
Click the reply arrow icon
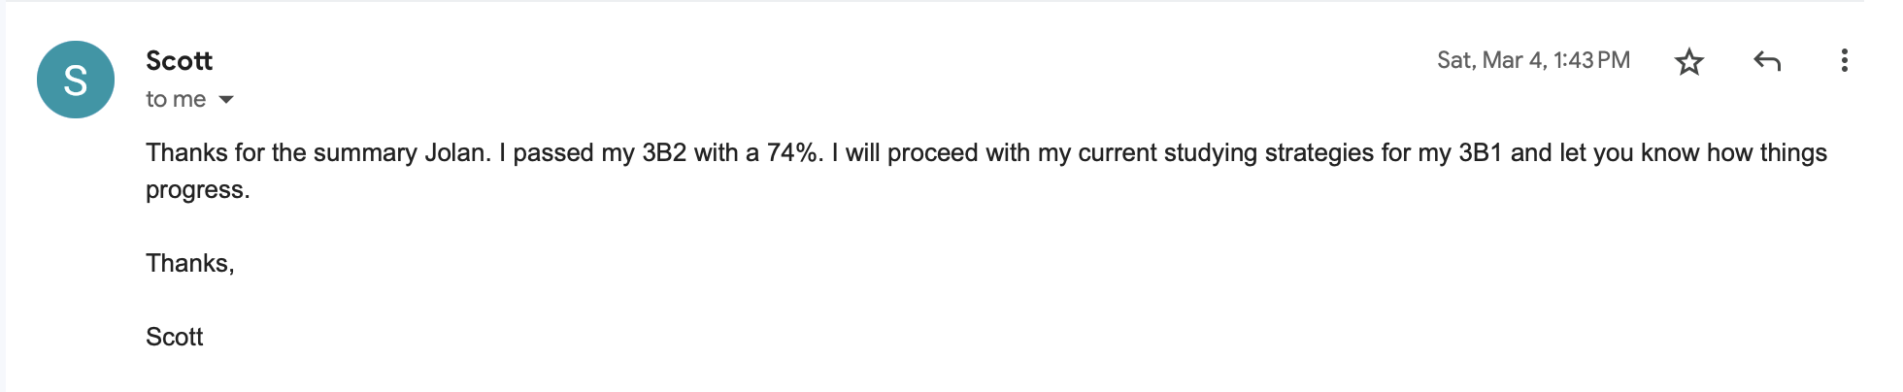pos(1767,62)
